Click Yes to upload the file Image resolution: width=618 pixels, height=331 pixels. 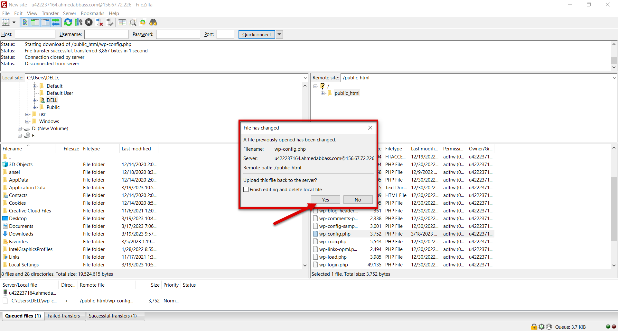(x=325, y=200)
